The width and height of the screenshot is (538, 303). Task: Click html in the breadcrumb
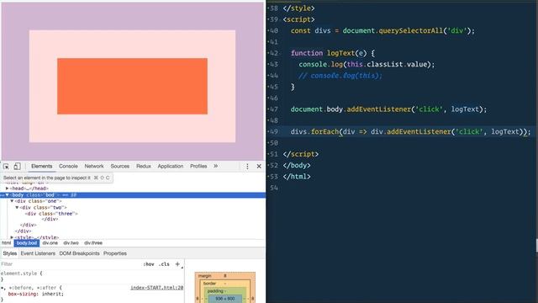tap(7, 243)
